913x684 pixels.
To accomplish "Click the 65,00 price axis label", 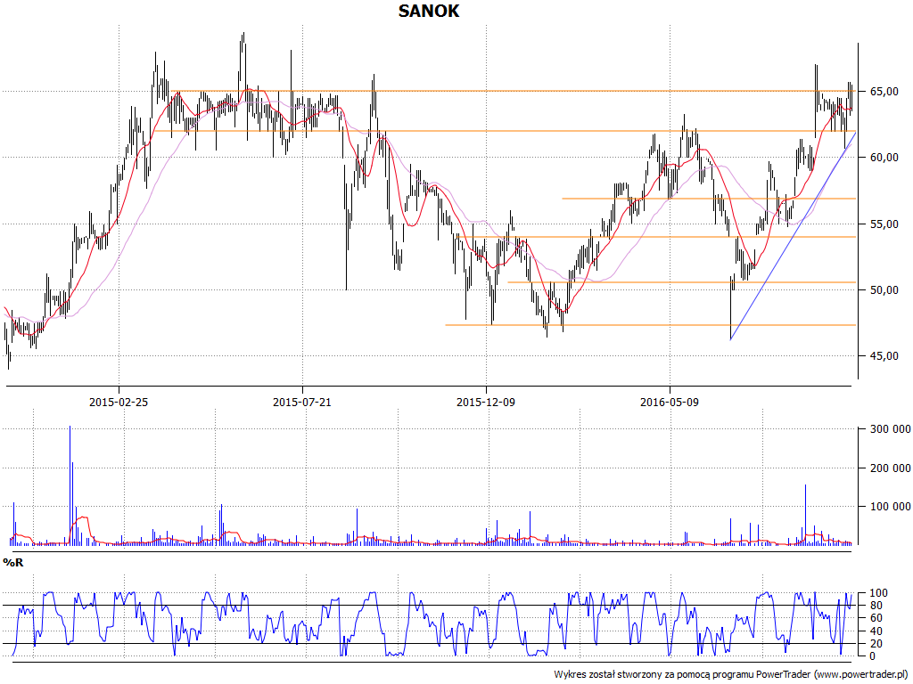I will [x=884, y=92].
